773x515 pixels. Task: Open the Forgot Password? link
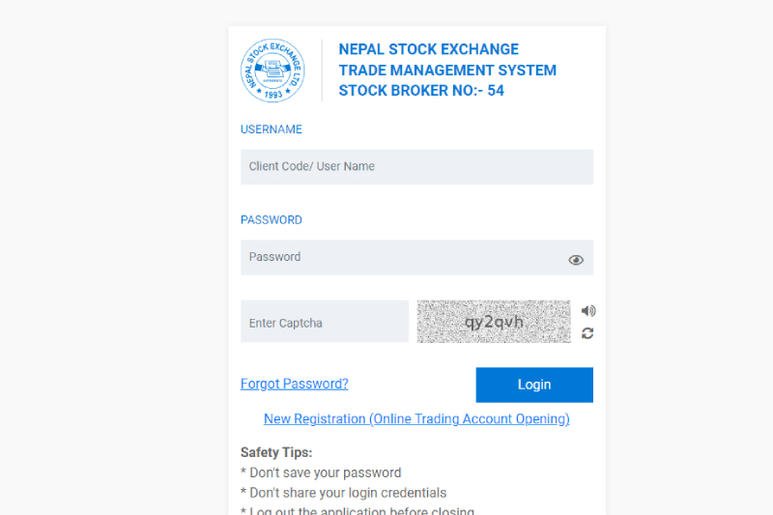[x=294, y=384]
